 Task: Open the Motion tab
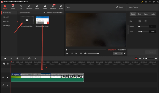(61, 7)
